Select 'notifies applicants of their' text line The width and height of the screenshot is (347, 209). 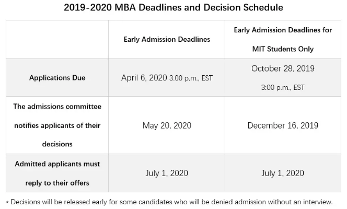click(x=57, y=125)
